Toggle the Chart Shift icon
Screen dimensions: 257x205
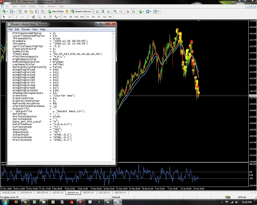(x=134, y=11)
